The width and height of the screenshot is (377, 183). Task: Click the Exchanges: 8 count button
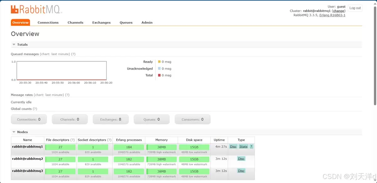click(111, 119)
